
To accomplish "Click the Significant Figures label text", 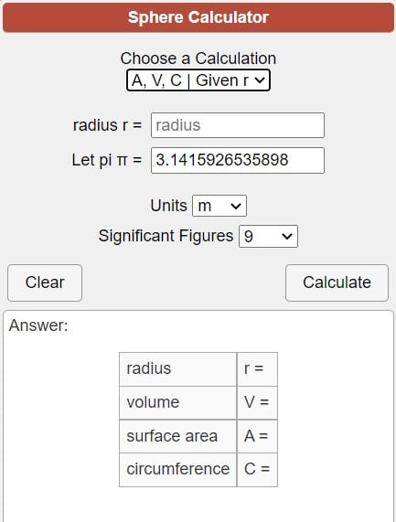I will point(166,236).
